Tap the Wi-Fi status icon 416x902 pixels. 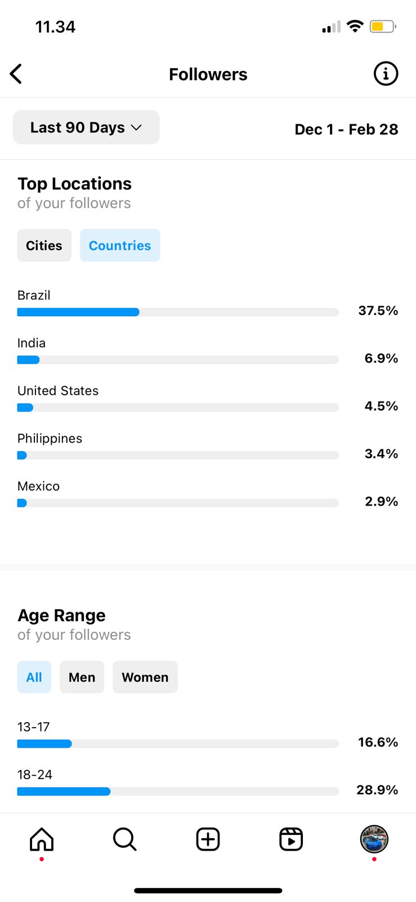coord(355,26)
